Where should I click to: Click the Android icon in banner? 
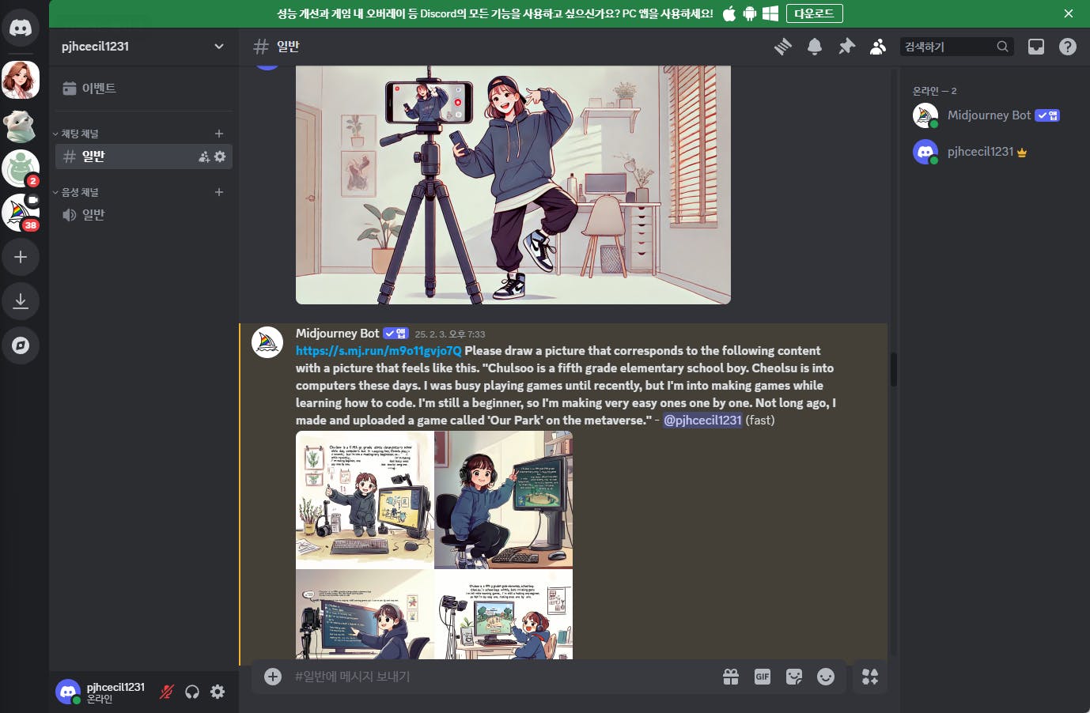[x=750, y=13]
